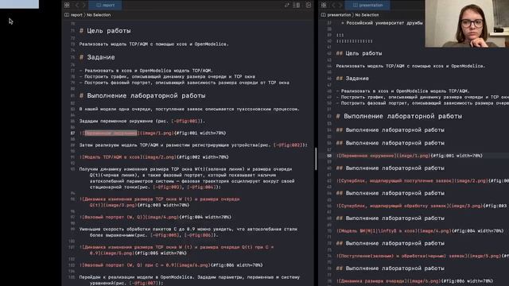Click 'Российский университет дружбы' line in presentation
The width and height of the screenshot is (509, 286).
tap(382, 23)
